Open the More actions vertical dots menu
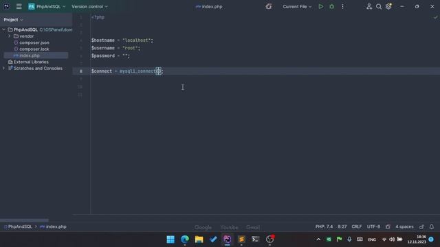Image resolution: width=440 pixels, height=247 pixels. pyautogui.click(x=342, y=6)
